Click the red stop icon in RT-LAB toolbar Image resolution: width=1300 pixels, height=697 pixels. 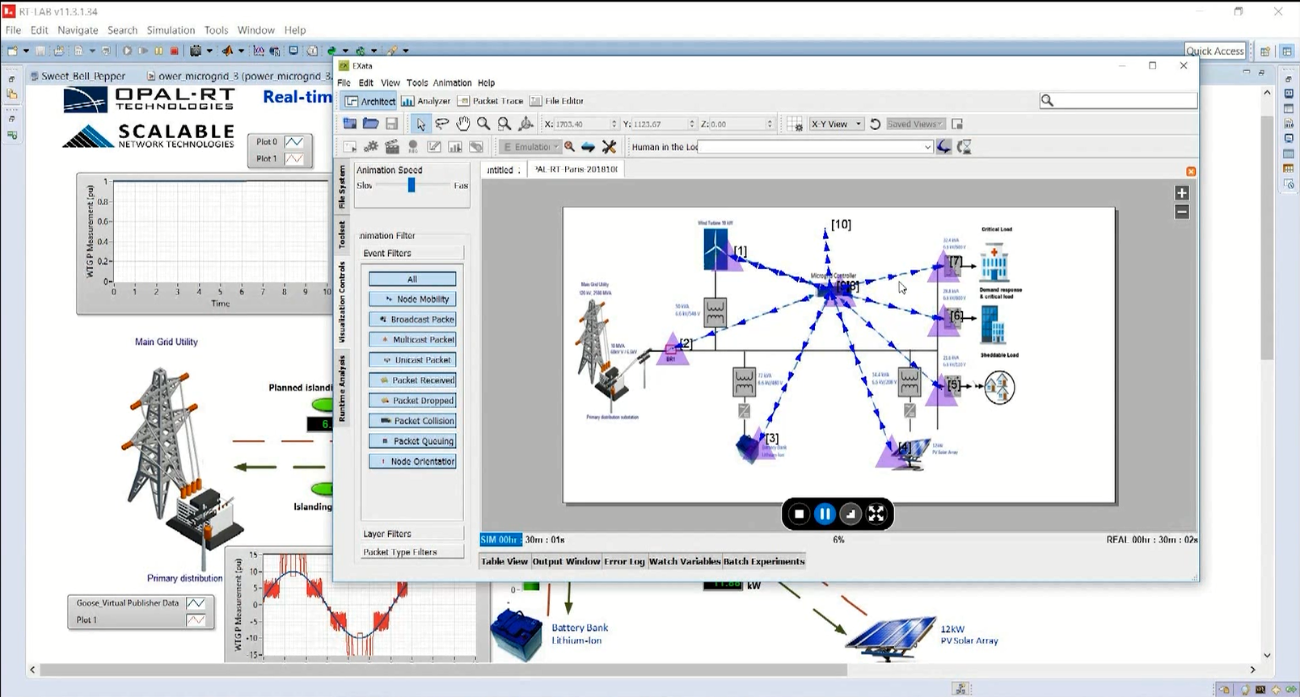(x=174, y=51)
